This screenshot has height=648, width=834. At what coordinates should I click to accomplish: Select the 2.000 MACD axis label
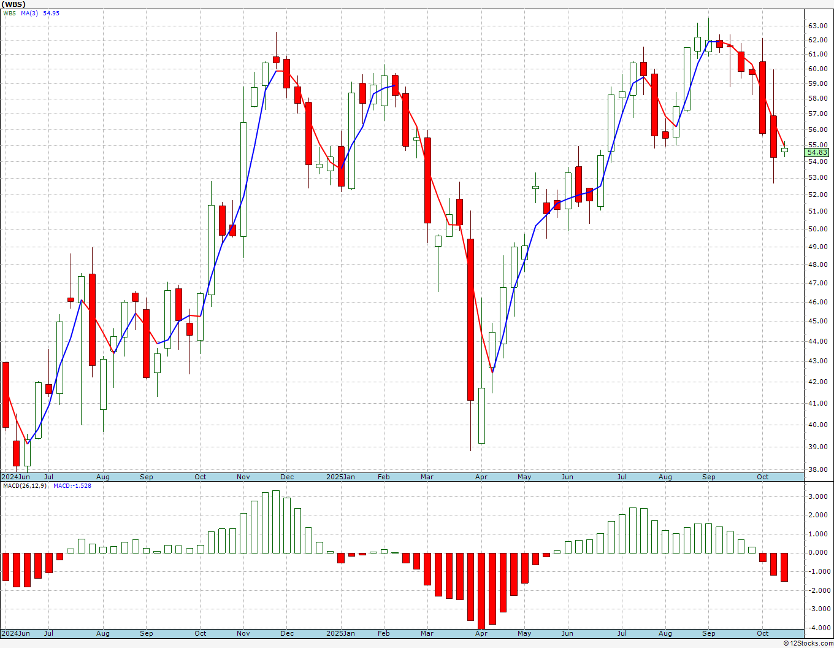pos(819,515)
